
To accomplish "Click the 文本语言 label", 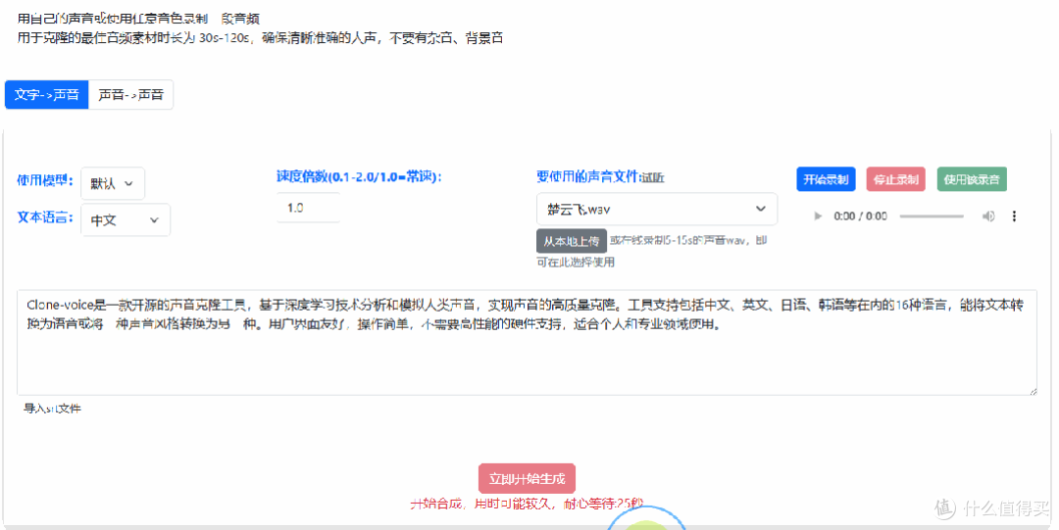I will (x=45, y=218).
